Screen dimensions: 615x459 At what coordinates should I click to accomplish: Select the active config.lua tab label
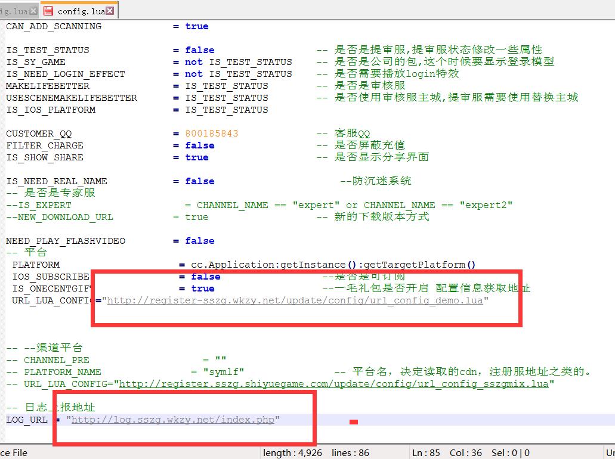click(x=81, y=11)
